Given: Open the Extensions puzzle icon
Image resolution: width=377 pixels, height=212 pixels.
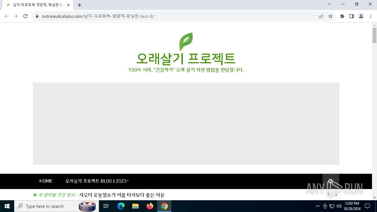Looking at the screenshot, I should [x=342, y=16].
